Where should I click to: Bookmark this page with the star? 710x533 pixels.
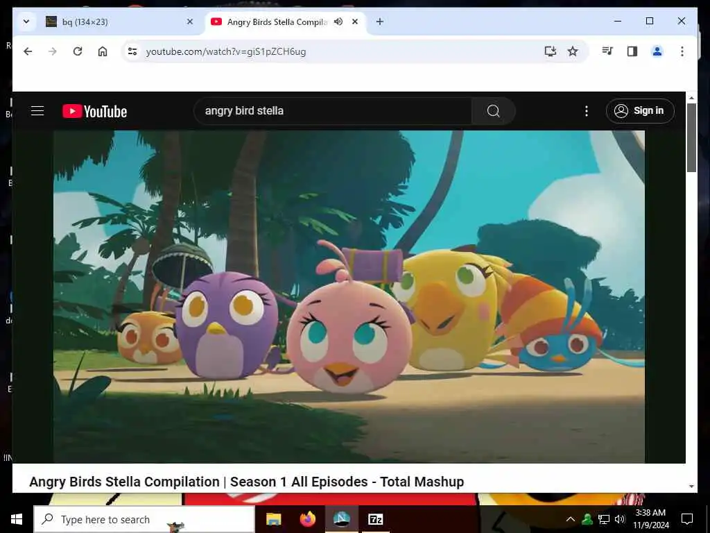(x=573, y=51)
